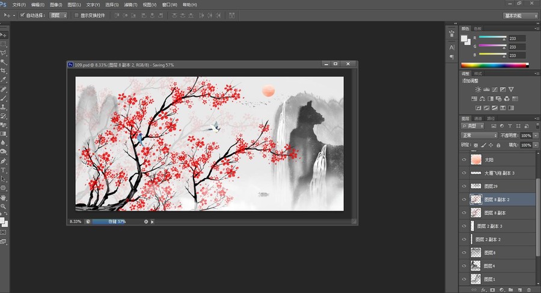Add a Channel Mixer adjustment
This screenshot has width=541, height=293.
click(x=507, y=99)
